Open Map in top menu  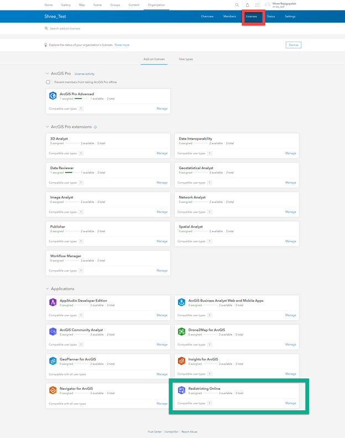coord(82,5)
